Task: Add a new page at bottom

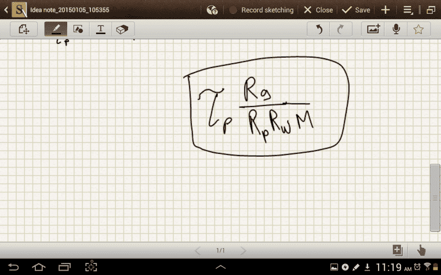Action: (397, 250)
